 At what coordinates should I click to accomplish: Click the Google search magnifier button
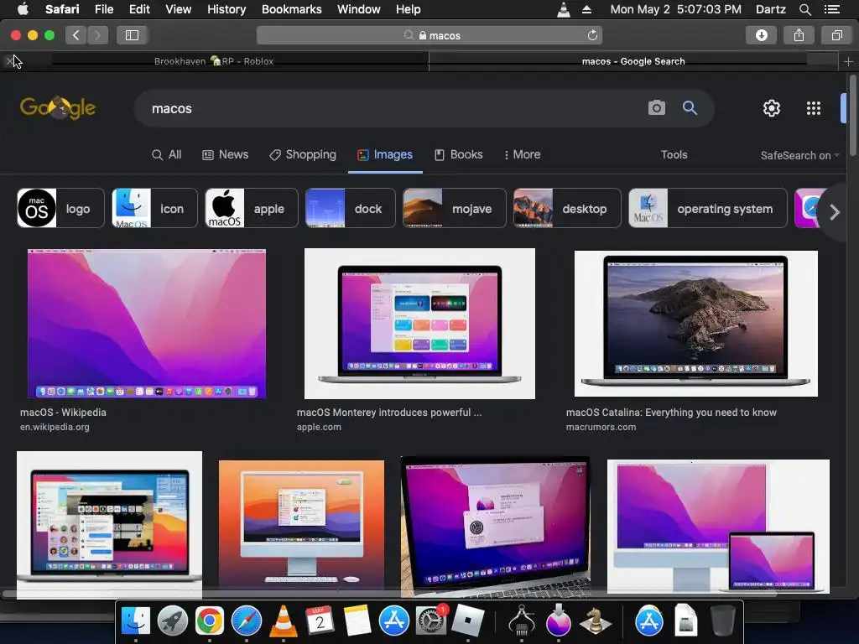click(x=690, y=108)
